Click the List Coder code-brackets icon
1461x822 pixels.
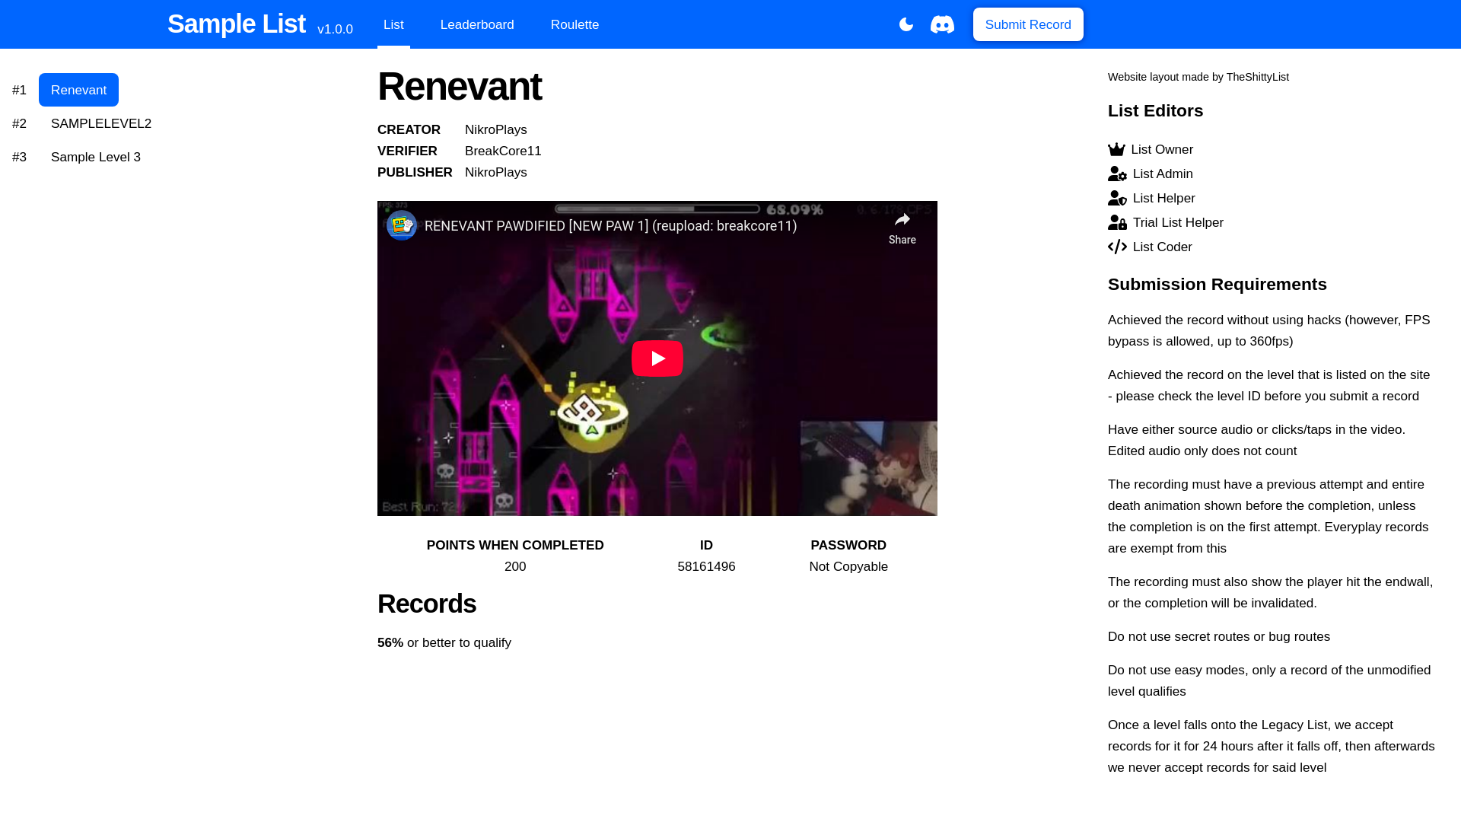click(1117, 247)
